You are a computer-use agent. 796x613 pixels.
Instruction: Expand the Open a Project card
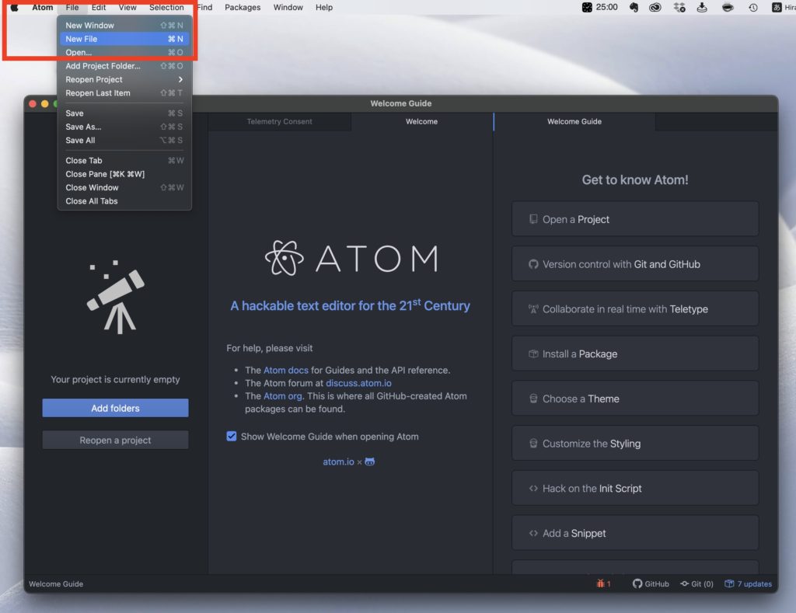635,219
